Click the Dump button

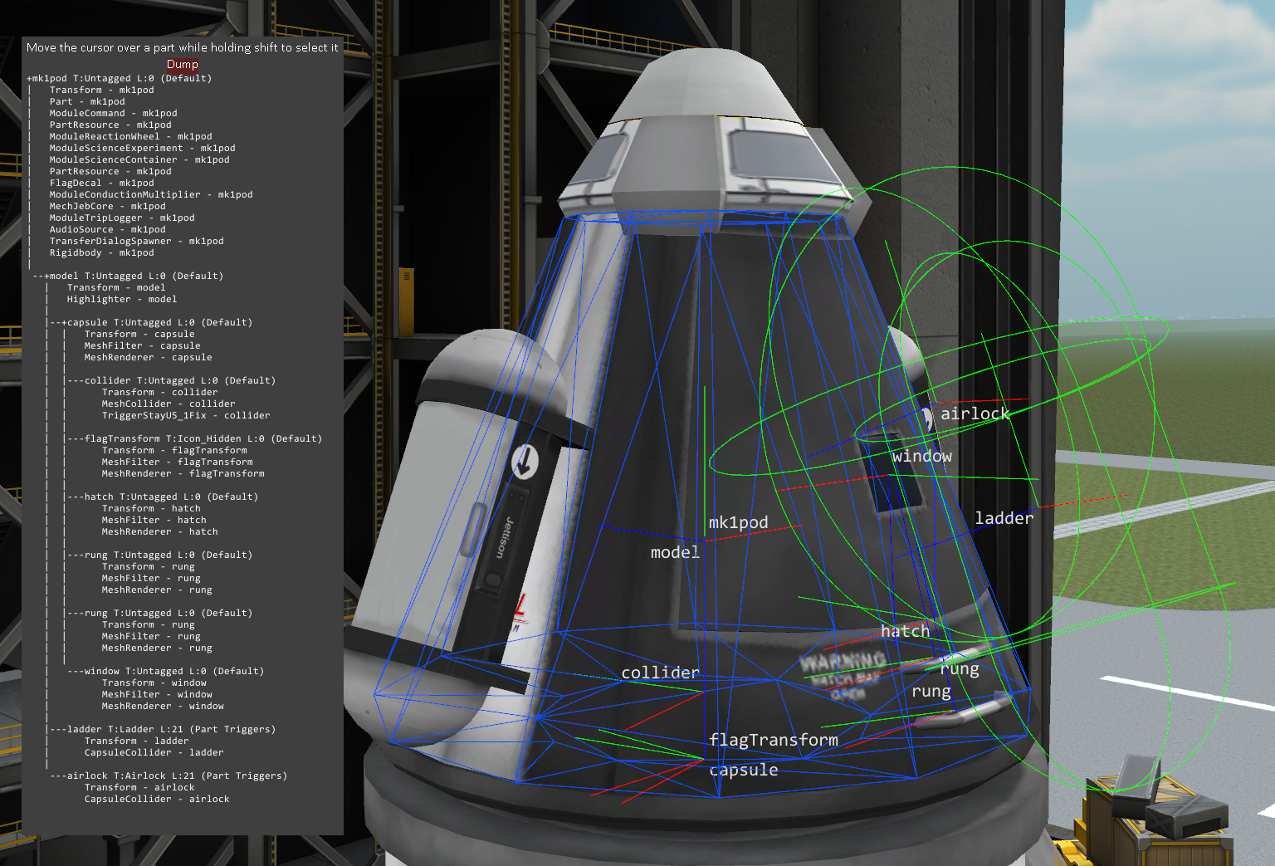point(182,64)
